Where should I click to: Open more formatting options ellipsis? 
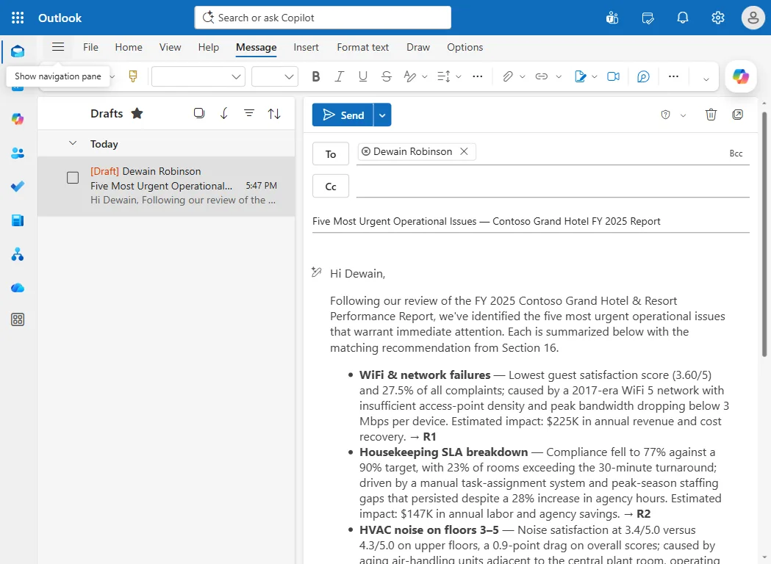[x=478, y=76]
